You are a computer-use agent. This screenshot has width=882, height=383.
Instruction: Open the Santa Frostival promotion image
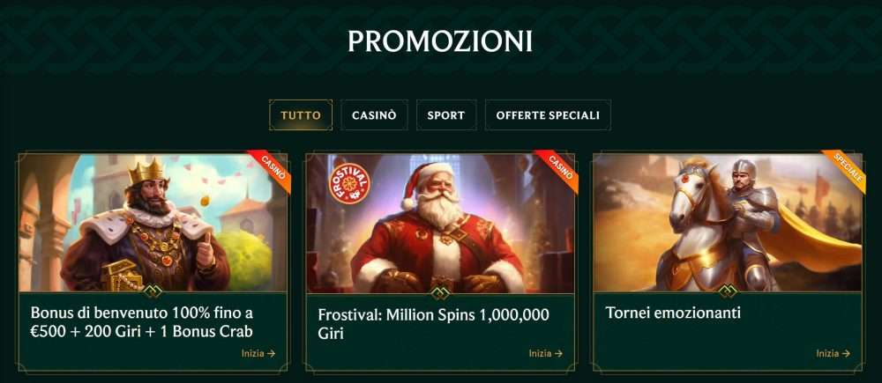(440, 223)
